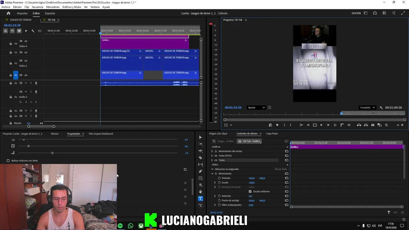Play the Program monitor sequence
409x230 pixels.
coord(321,125)
